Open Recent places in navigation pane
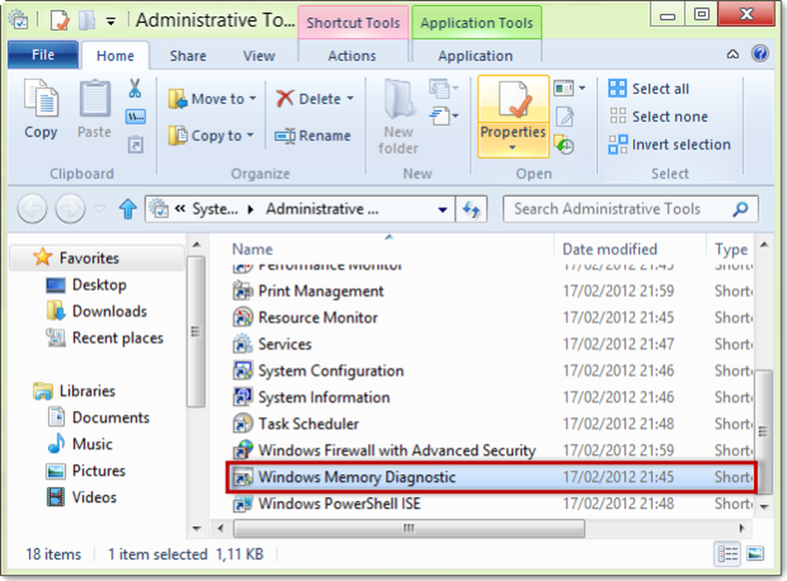Image resolution: width=787 pixels, height=581 pixels. pyautogui.click(x=105, y=338)
